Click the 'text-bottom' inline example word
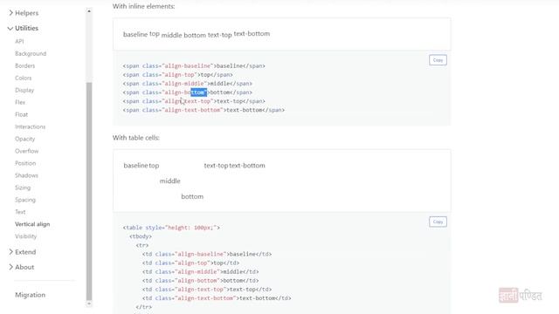 click(x=252, y=34)
